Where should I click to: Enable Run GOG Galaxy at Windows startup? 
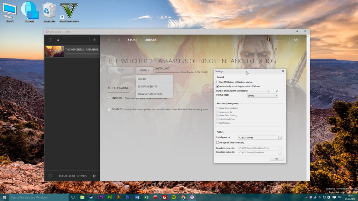[x=218, y=82]
